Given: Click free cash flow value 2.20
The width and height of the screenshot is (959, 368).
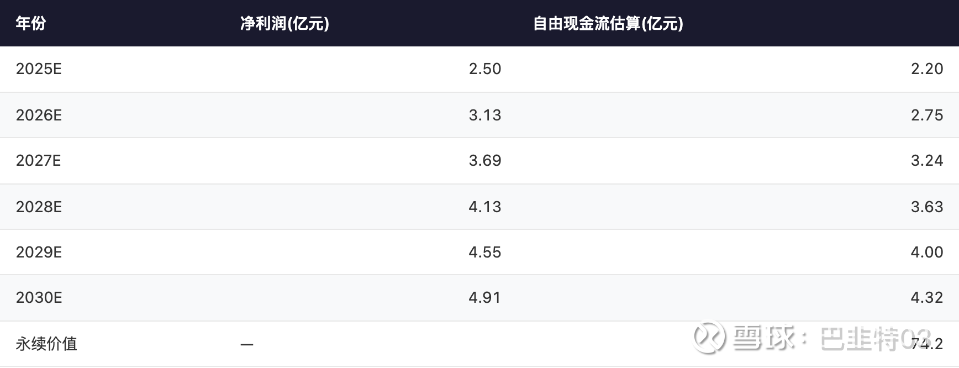Looking at the screenshot, I should (x=926, y=69).
